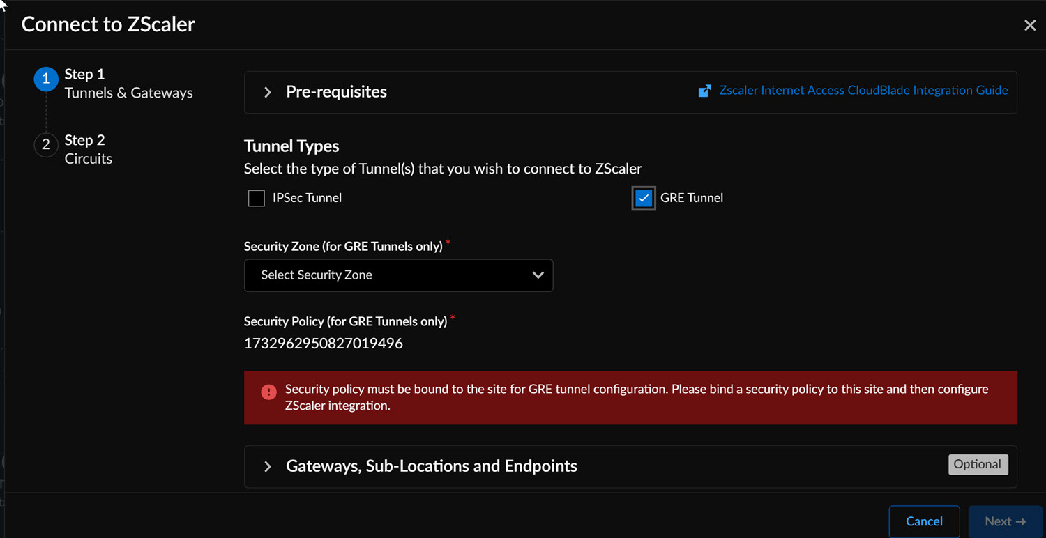The height and width of the screenshot is (538, 1046).
Task: Expand the Pre-requisites section chevron
Action: tap(268, 92)
